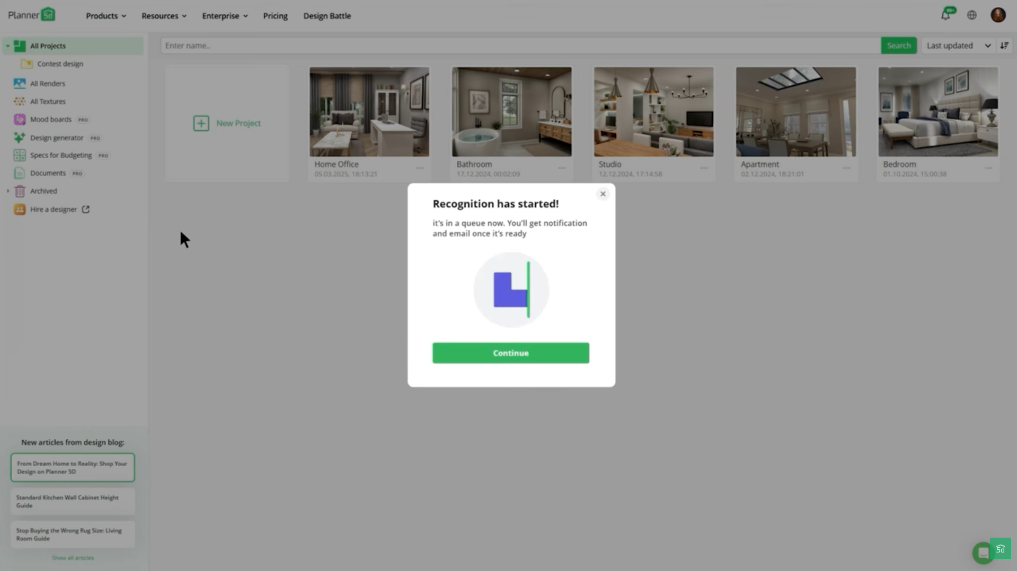The width and height of the screenshot is (1017, 571).
Task: Open the Standard Kitchen Wall Cabinet Height article
Action: 73,502
